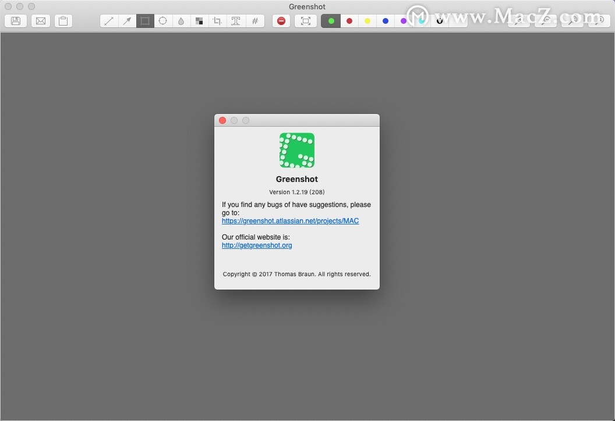Image resolution: width=615 pixels, height=421 pixels.
Task: Pick the yellow color swatch
Action: click(367, 21)
